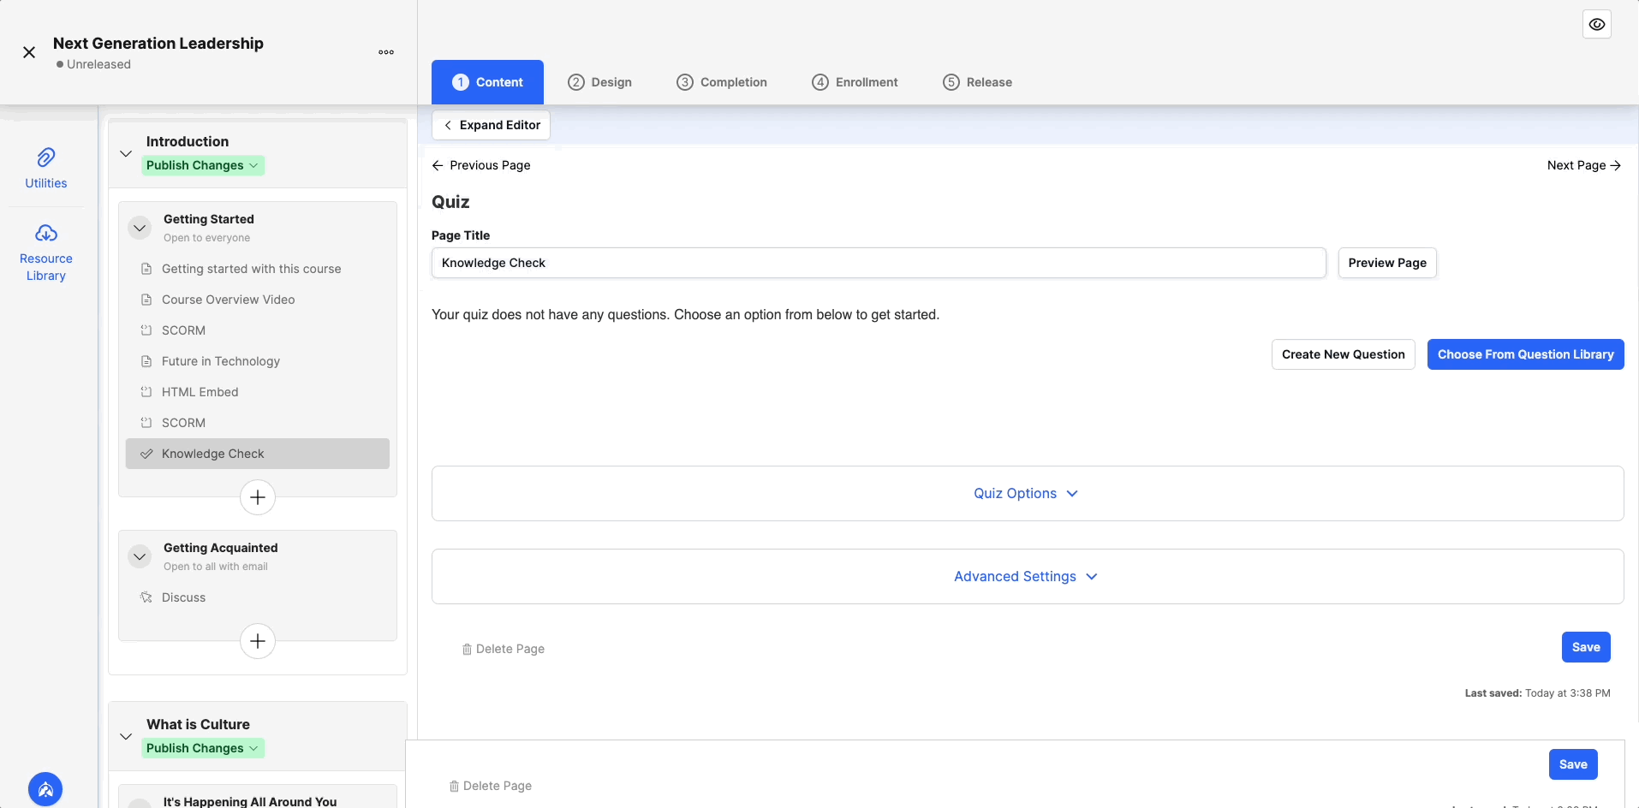Click the SCORM icon beside HTML Embed
Viewport: 1639px width, 808px height.
(x=146, y=392)
